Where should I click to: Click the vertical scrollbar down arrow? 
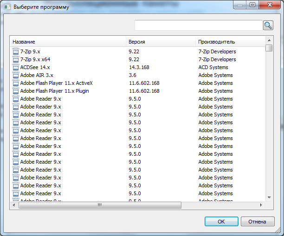(269, 198)
